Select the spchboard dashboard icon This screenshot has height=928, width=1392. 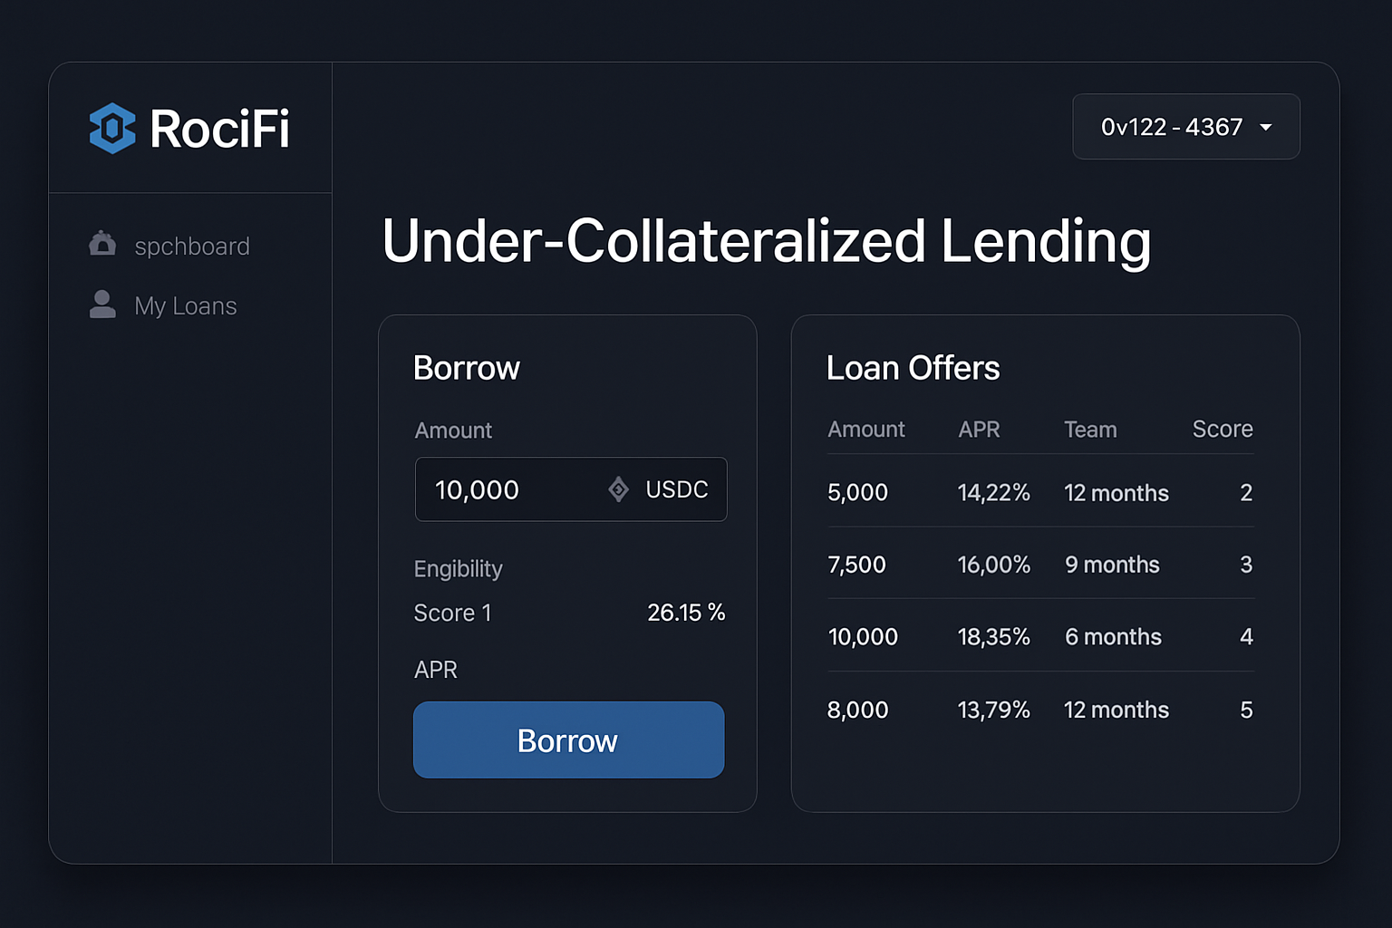(102, 244)
